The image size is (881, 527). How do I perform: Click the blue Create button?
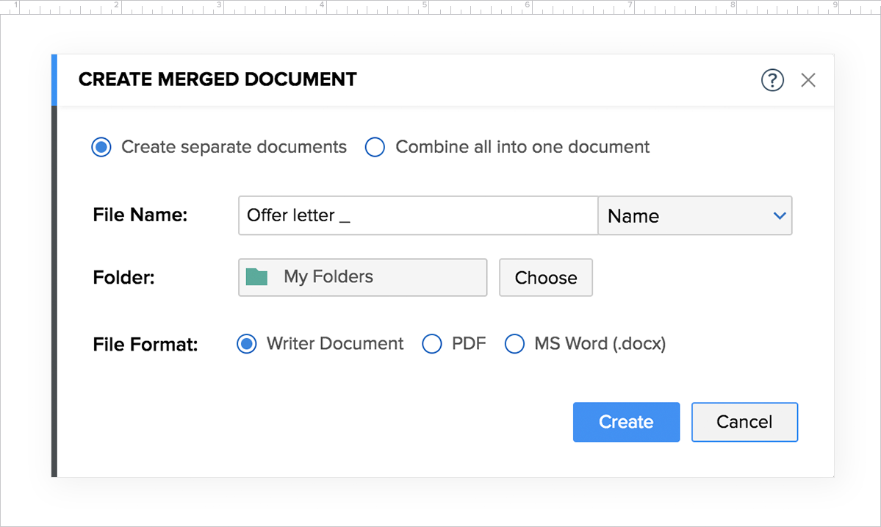tap(626, 422)
